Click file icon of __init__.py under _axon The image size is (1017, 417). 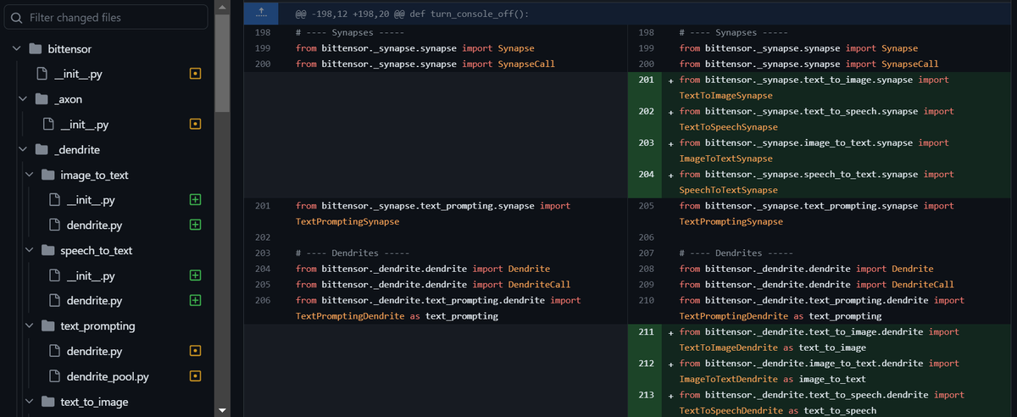[48, 125]
